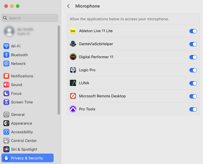The height and width of the screenshot is (164, 203).
Task: Toggle microphone access for Pro Tools
Action: (193, 109)
